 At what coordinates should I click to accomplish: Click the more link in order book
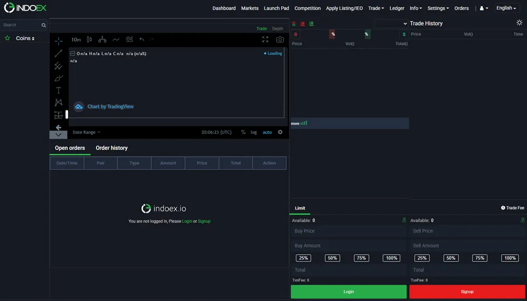[x=295, y=123]
